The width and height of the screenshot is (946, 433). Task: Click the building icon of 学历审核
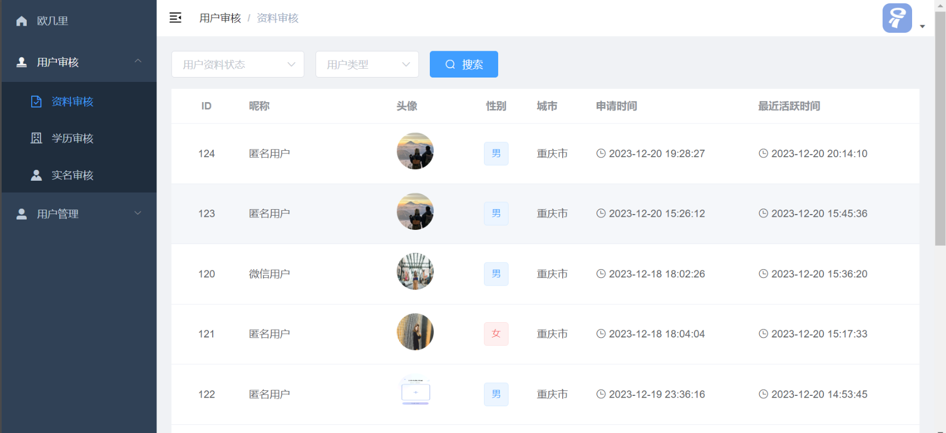click(36, 138)
